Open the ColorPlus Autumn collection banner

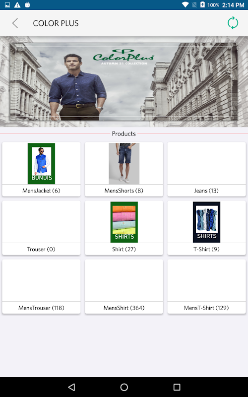click(x=124, y=81)
